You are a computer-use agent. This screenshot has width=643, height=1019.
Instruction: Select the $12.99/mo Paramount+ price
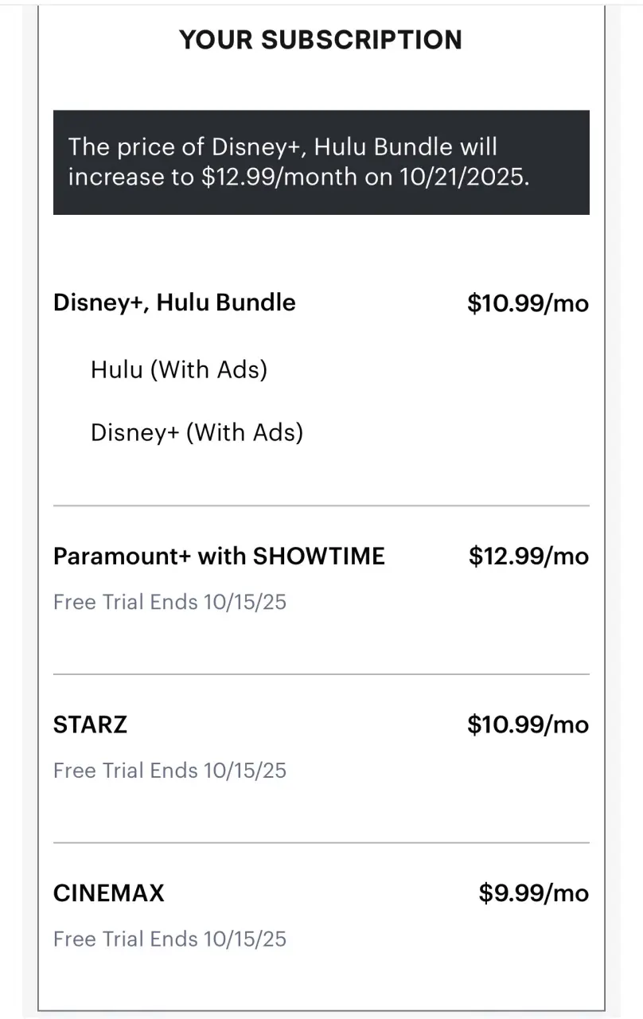tap(528, 556)
